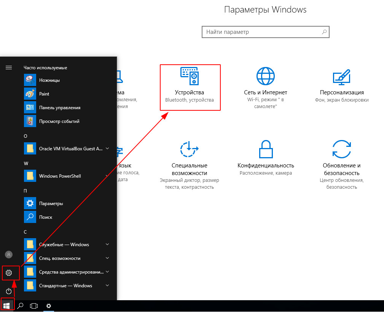Click Центр обновления, безопасность subtitle text
This screenshot has height=312, width=384.
click(x=342, y=183)
